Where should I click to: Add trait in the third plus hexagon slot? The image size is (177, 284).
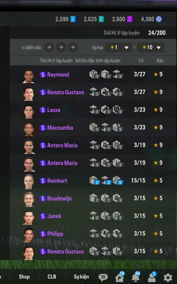[x=73, y=47]
